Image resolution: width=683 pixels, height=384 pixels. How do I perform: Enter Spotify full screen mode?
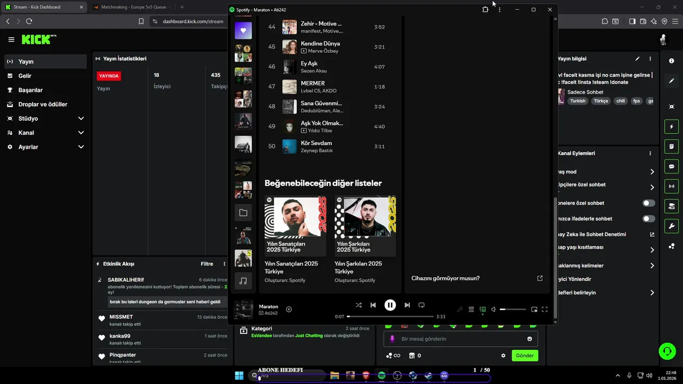pyautogui.click(x=545, y=309)
